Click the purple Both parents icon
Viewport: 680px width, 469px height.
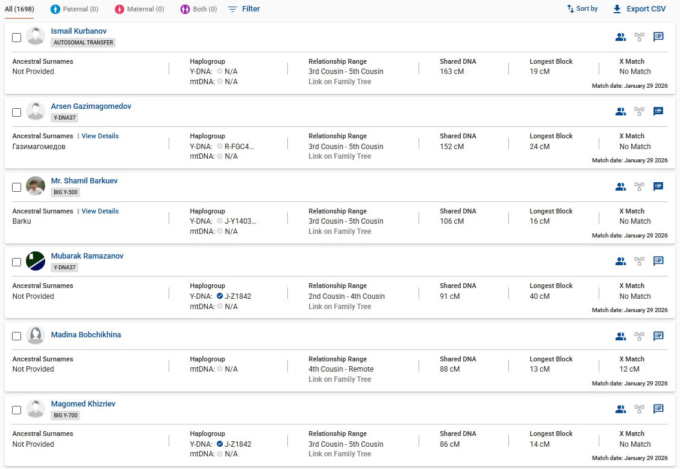(x=185, y=9)
